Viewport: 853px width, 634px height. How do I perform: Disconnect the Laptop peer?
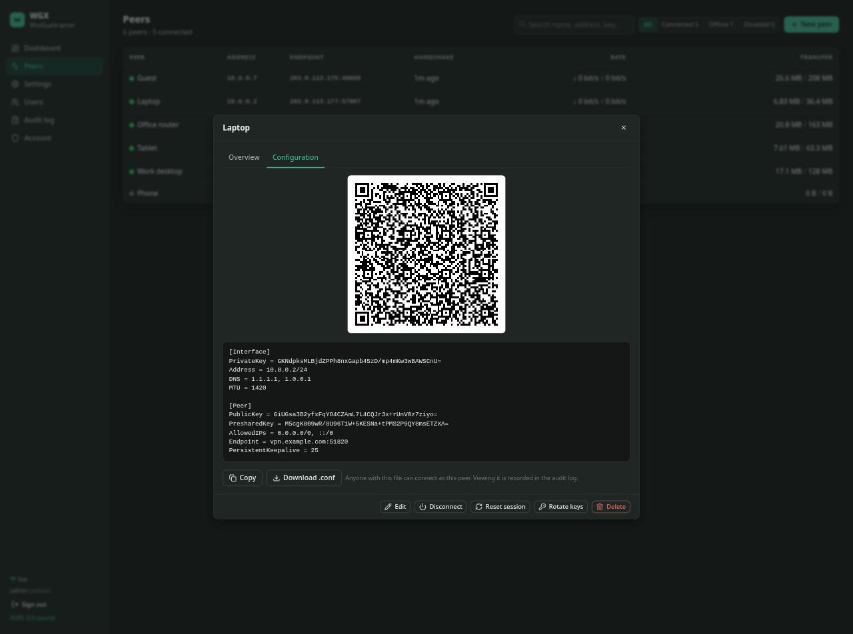pos(440,507)
